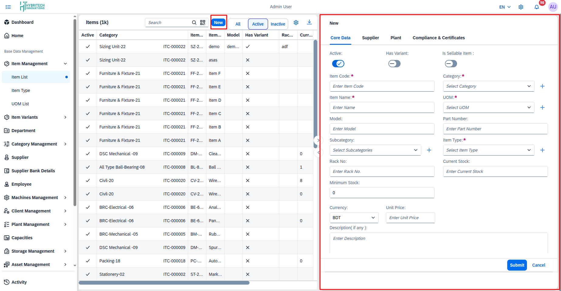Open the Currency BDT dropdown

click(x=354, y=218)
